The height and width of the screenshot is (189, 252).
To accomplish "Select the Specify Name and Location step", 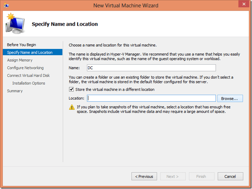I will pyautogui.click(x=30, y=52).
